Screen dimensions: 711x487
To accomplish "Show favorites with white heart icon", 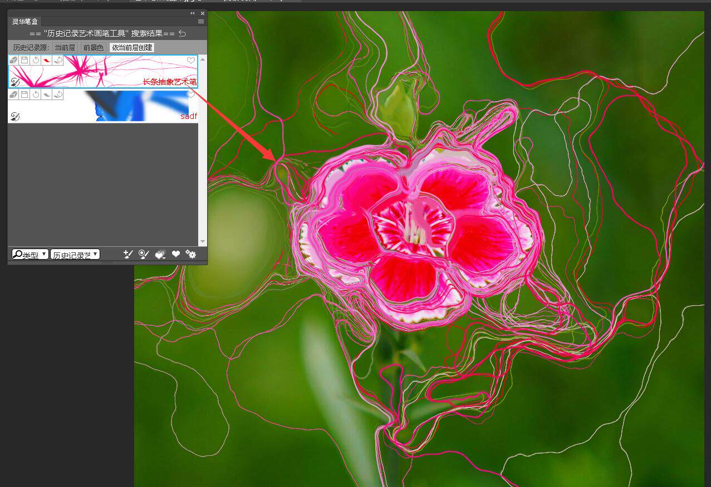I will (x=176, y=254).
